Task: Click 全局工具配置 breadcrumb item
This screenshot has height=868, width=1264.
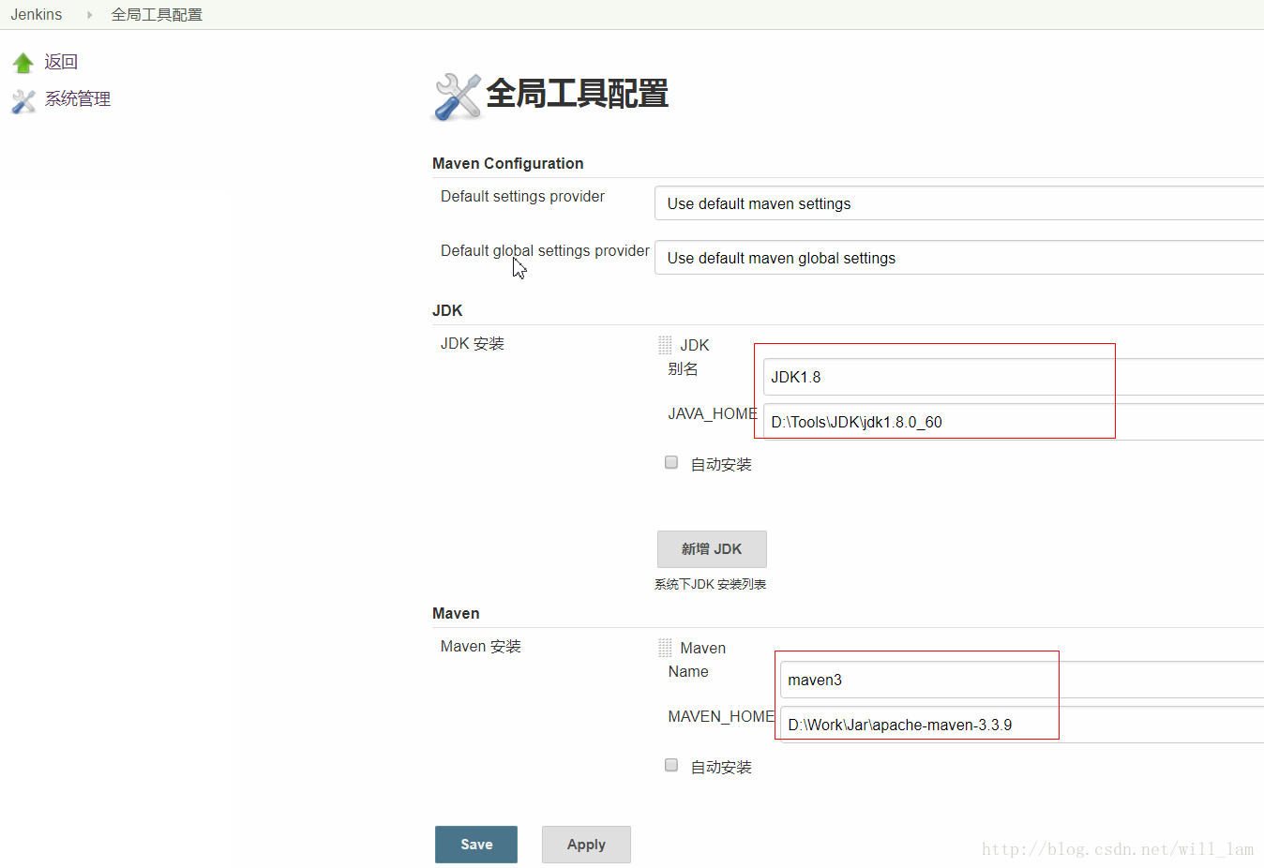Action: (157, 15)
